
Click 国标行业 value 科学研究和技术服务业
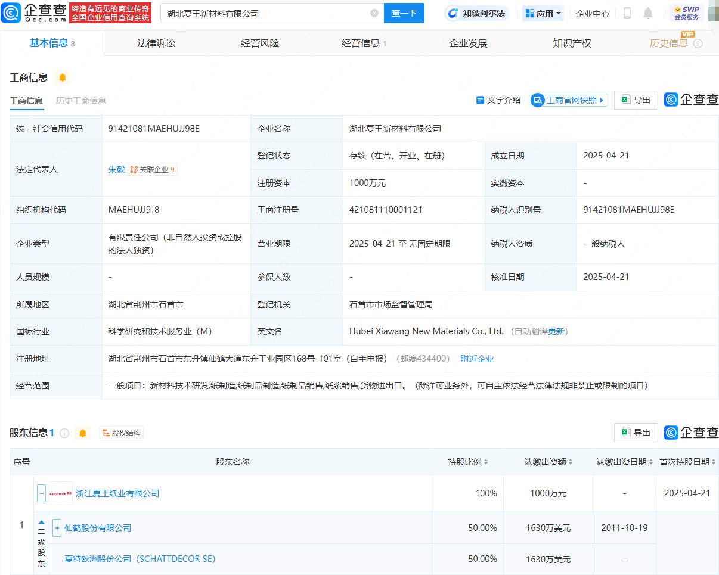(160, 331)
